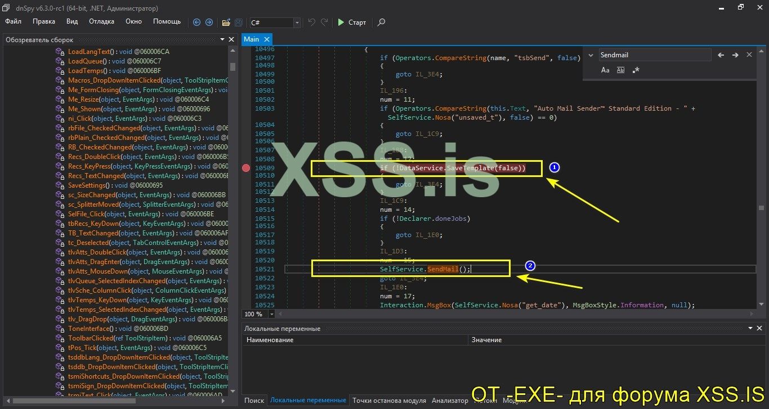Click the save all disk icon

239,22
